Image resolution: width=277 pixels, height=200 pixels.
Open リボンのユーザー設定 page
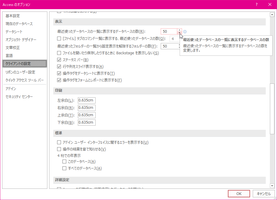tap(20, 72)
